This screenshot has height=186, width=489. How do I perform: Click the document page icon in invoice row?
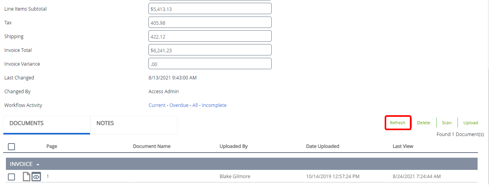[x=26, y=177]
